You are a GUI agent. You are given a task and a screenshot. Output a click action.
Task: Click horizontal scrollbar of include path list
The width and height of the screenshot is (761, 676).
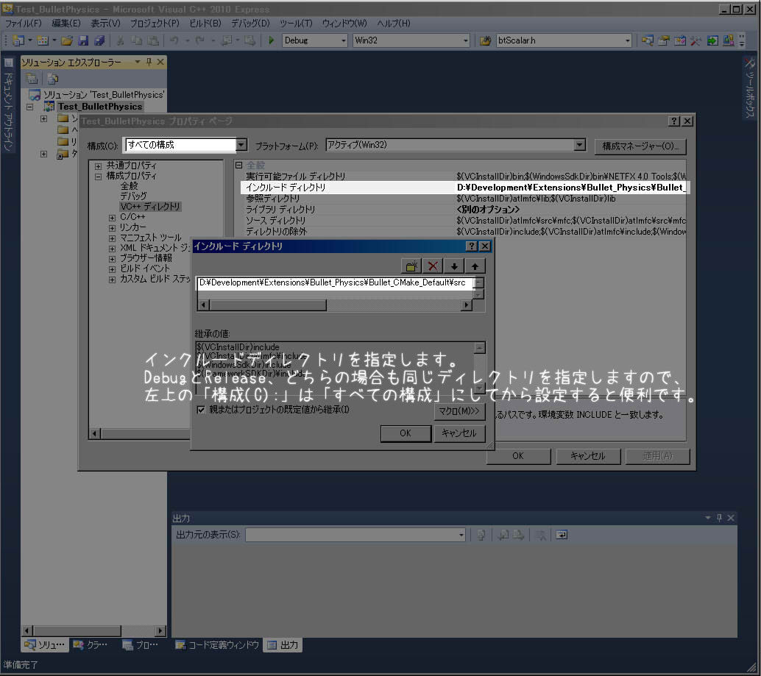point(335,305)
